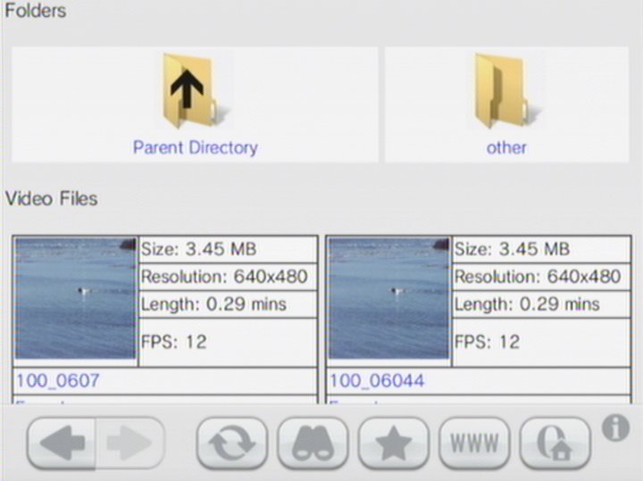This screenshot has height=481, width=643.
Task: Select the thumbnail for video 100_06044
Action: pyautogui.click(x=389, y=298)
